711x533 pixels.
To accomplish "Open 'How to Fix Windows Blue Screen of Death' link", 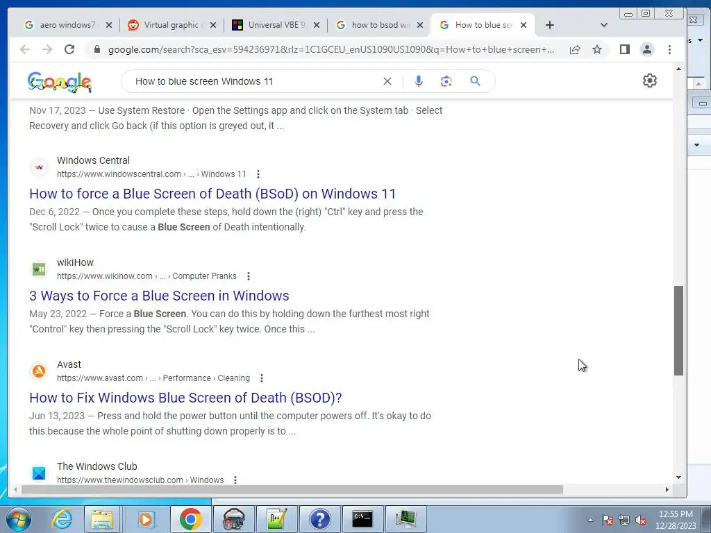I will tap(185, 398).
